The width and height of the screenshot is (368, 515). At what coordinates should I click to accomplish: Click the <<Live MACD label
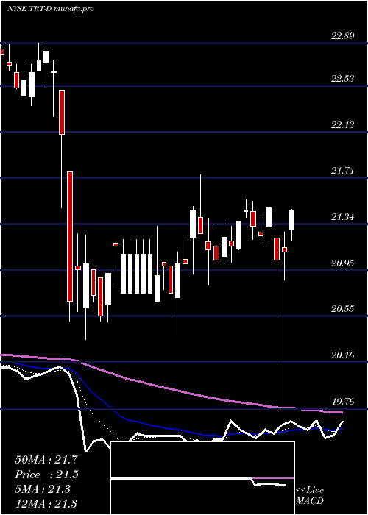(x=310, y=495)
